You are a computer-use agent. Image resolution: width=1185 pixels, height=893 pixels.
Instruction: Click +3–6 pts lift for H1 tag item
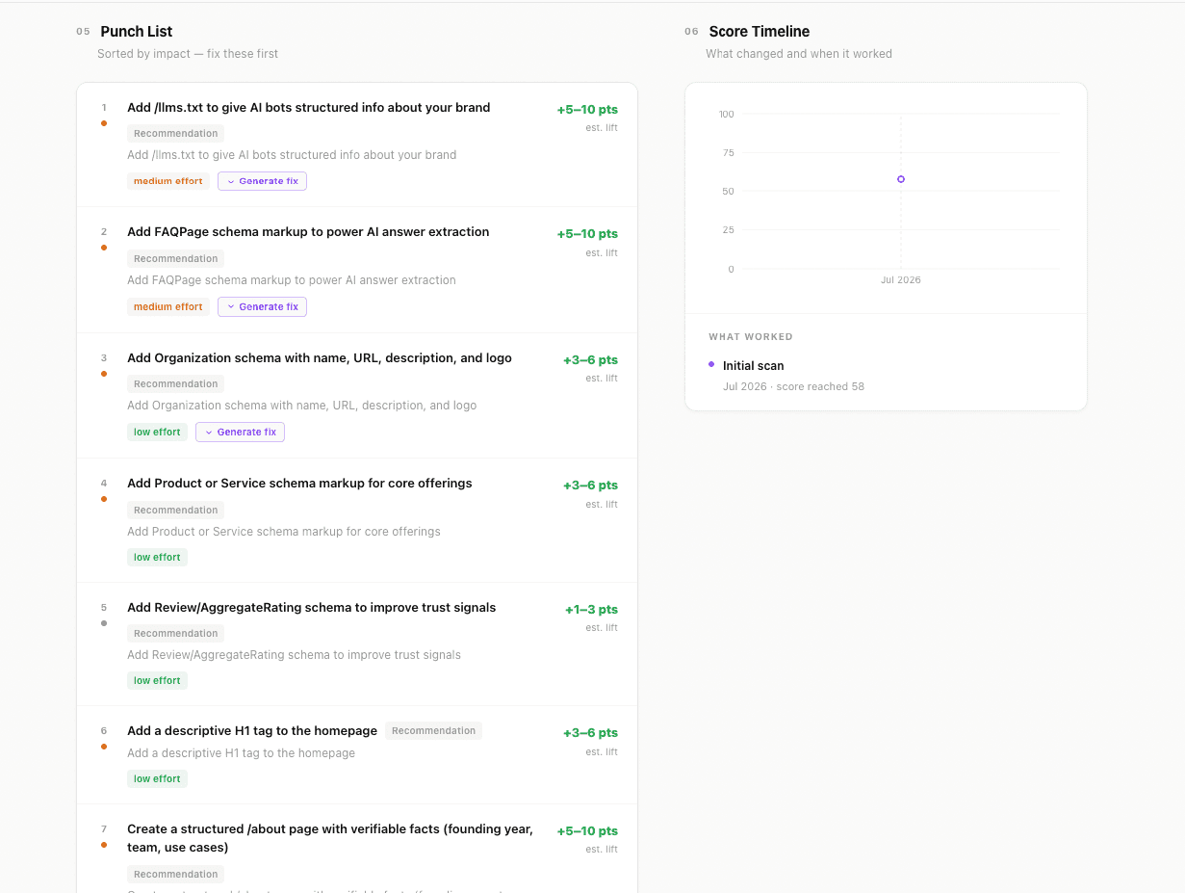tap(590, 733)
